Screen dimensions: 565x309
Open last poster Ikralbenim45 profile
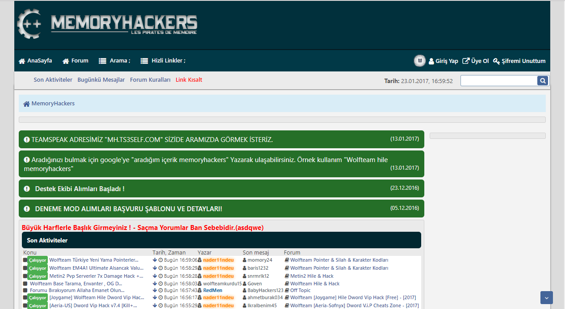[x=263, y=305]
